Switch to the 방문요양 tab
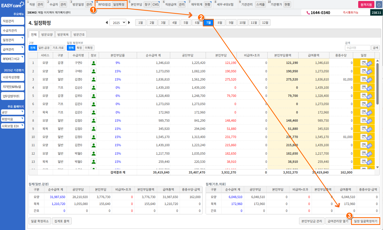The width and height of the screenshot is (383, 230). tap(47, 34)
